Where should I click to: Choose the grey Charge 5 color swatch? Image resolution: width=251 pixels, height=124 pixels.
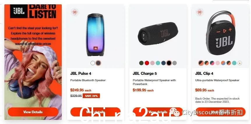pyautogui.click(x=175, y=63)
